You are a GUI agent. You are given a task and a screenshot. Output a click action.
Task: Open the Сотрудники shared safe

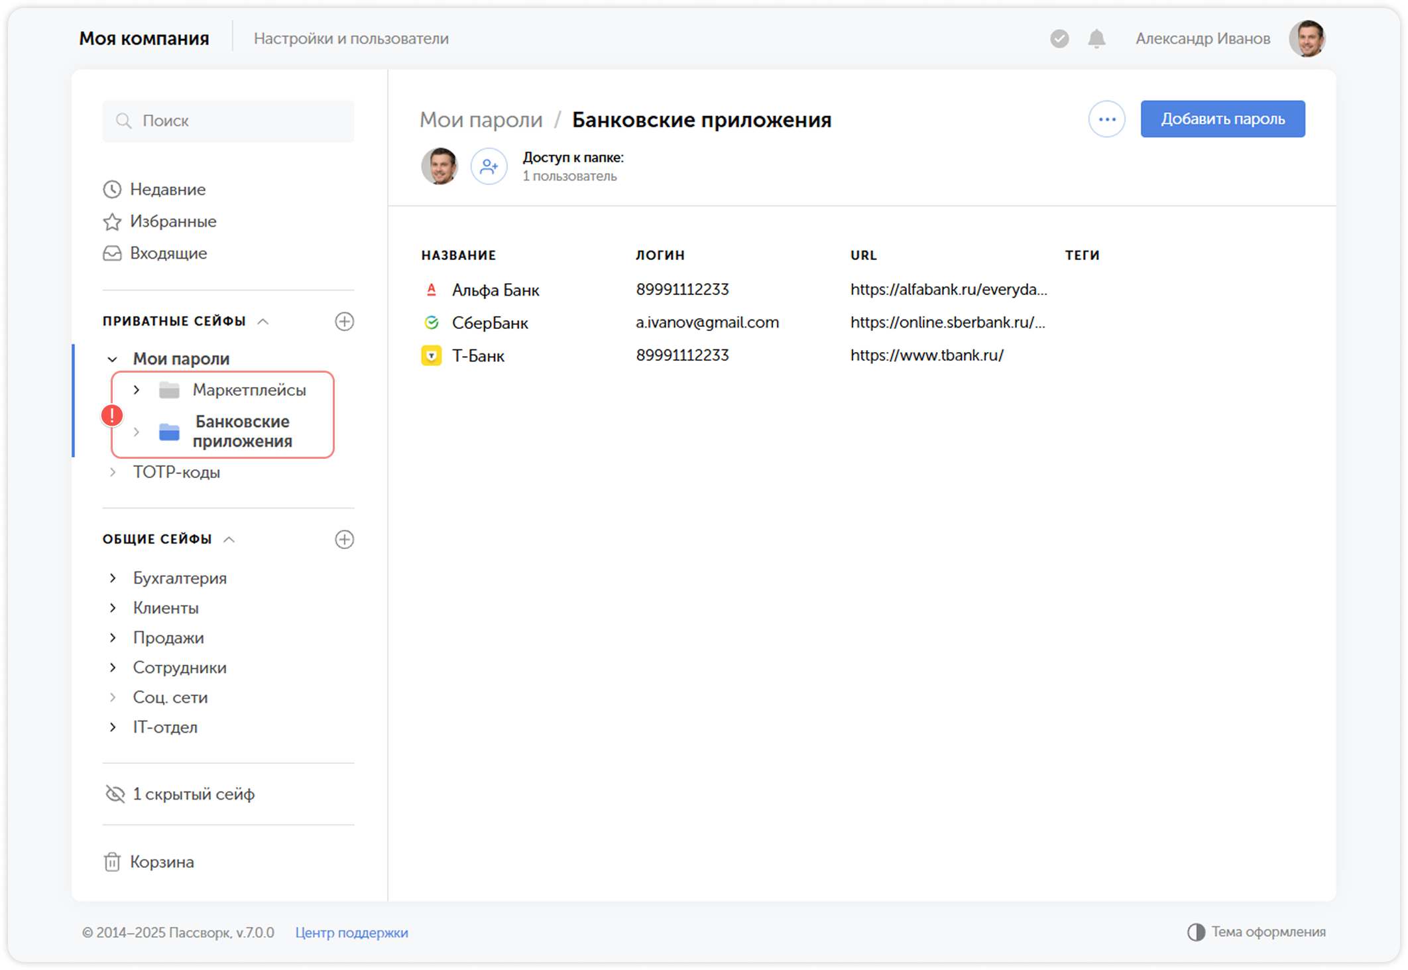(x=180, y=668)
